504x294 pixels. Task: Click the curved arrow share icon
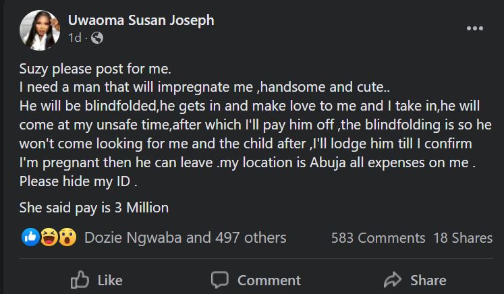(x=393, y=280)
